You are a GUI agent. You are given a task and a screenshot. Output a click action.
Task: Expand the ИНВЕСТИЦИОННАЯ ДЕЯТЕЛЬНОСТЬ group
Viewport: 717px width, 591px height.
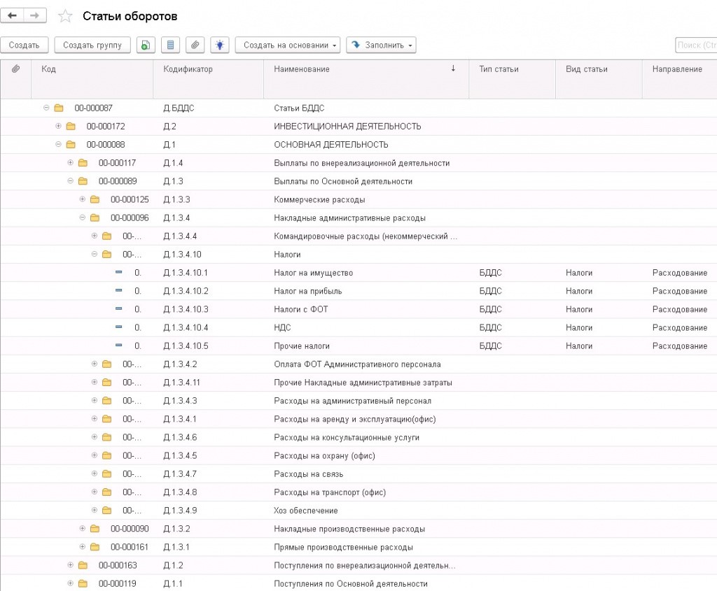click(58, 126)
